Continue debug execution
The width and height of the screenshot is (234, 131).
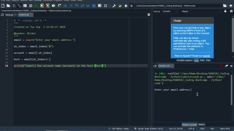click(x=88, y=6)
